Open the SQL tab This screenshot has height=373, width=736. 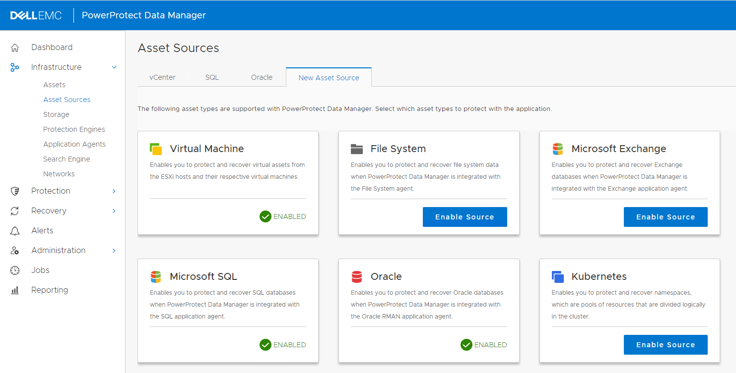(x=212, y=77)
